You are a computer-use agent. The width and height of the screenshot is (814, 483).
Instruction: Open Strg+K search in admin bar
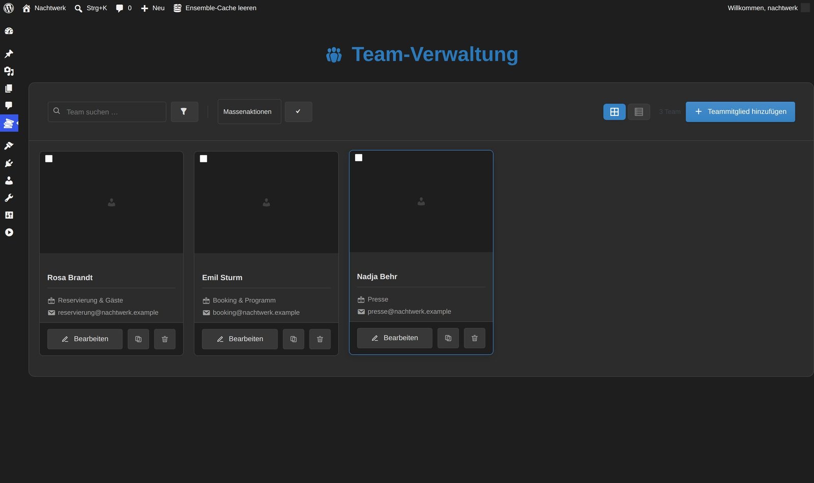pos(91,8)
